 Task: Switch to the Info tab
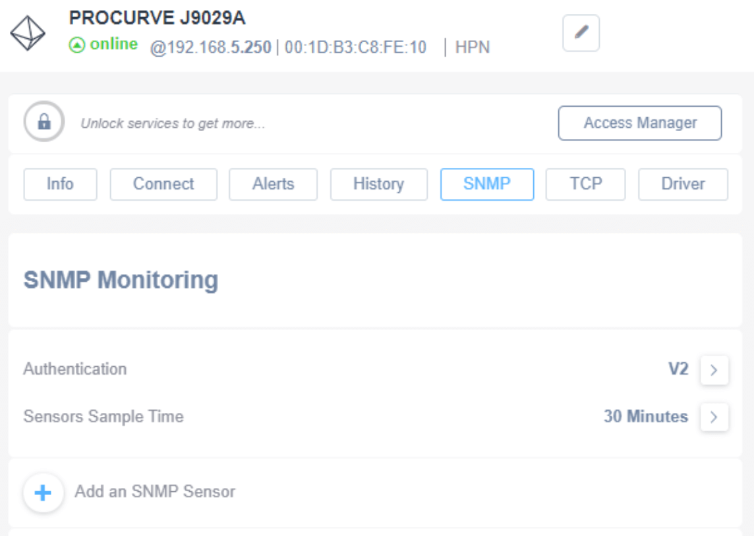click(x=59, y=184)
